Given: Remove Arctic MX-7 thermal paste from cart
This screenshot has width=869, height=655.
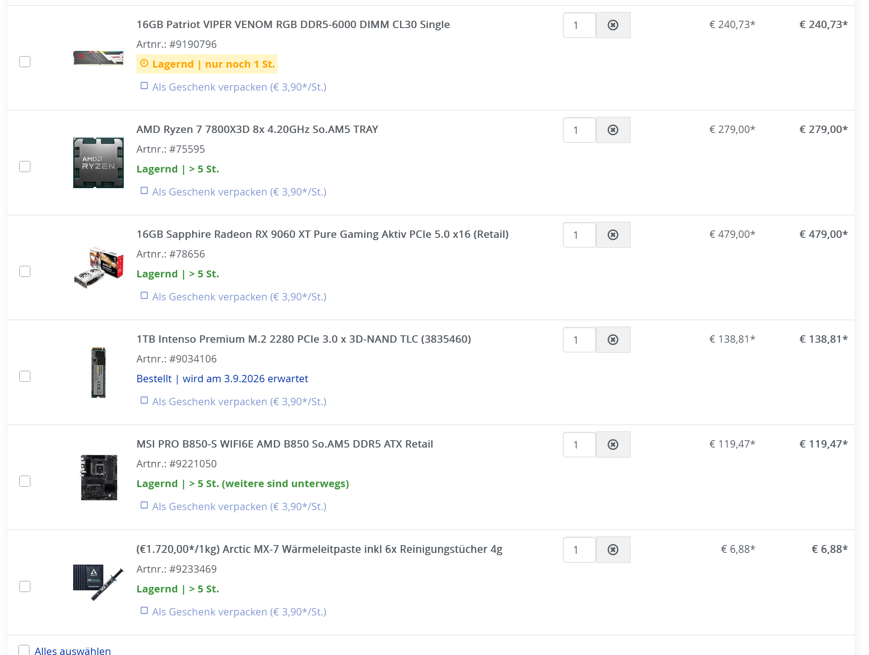Looking at the screenshot, I should (613, 550).
